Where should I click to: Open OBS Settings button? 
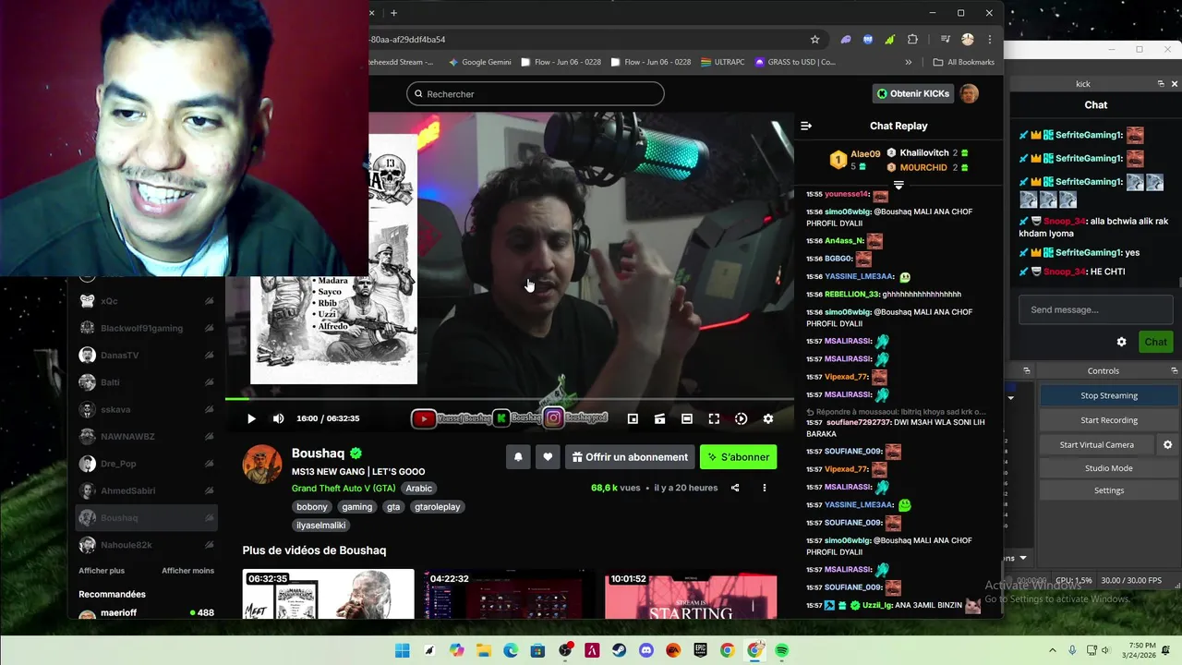click(x=1109, y=490)
